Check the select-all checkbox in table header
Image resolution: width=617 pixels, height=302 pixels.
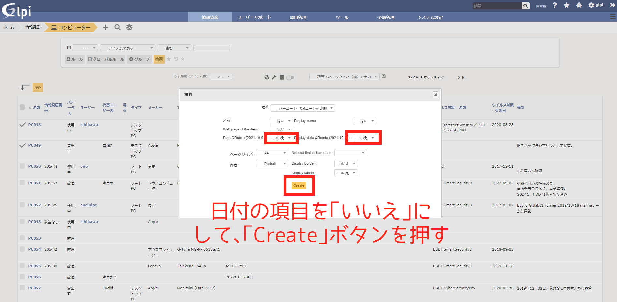(22, 107)
